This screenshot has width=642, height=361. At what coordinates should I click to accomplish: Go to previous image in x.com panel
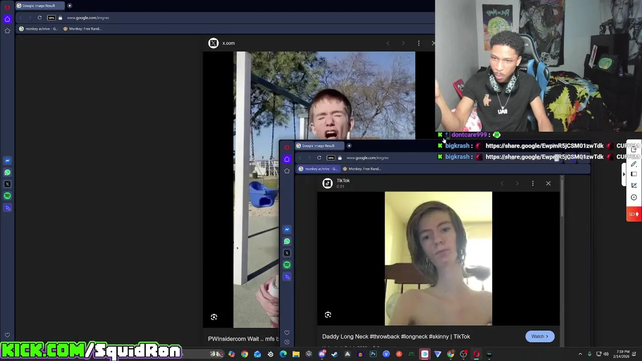point(387,43)
